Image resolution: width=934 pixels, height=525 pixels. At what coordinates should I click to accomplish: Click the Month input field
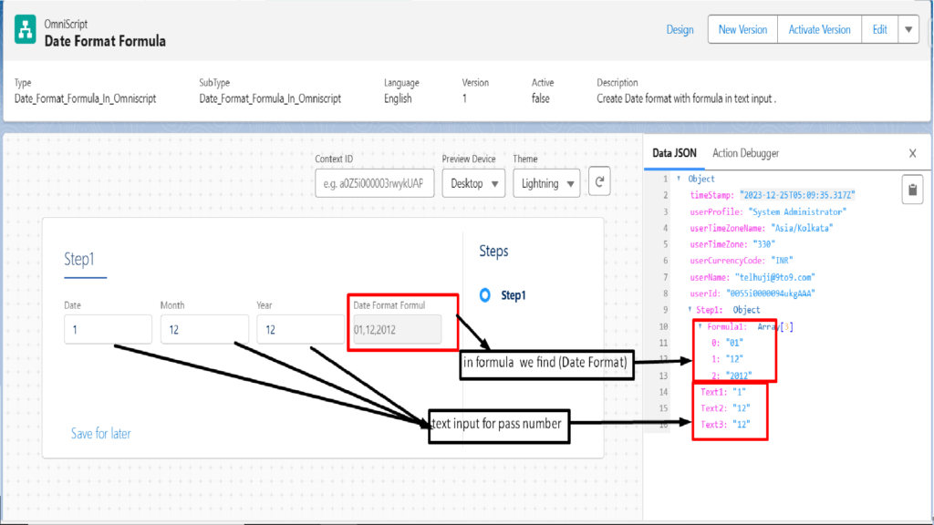tap(204, 329)
